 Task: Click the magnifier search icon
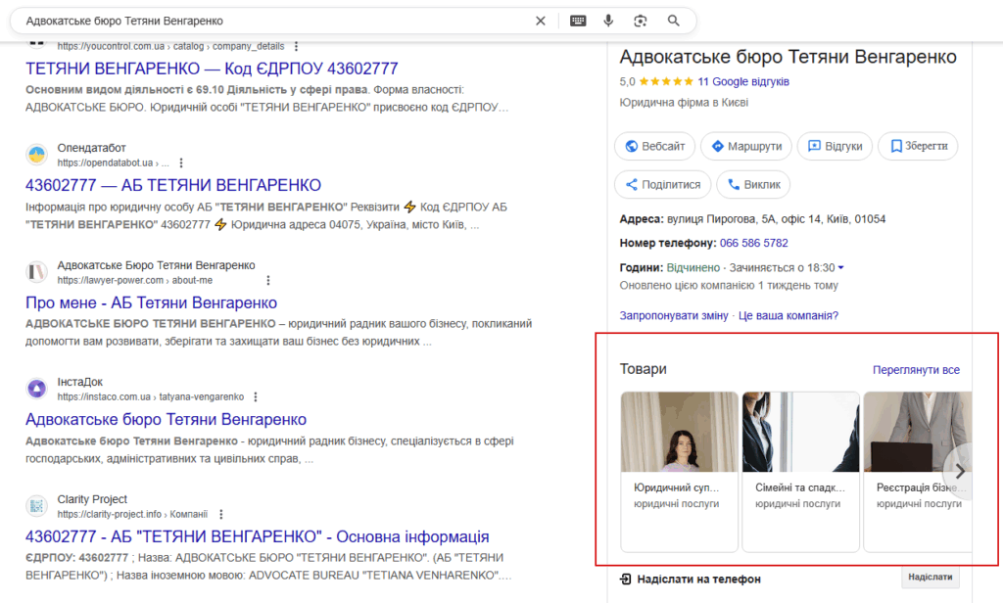click(x=674, y=21)
